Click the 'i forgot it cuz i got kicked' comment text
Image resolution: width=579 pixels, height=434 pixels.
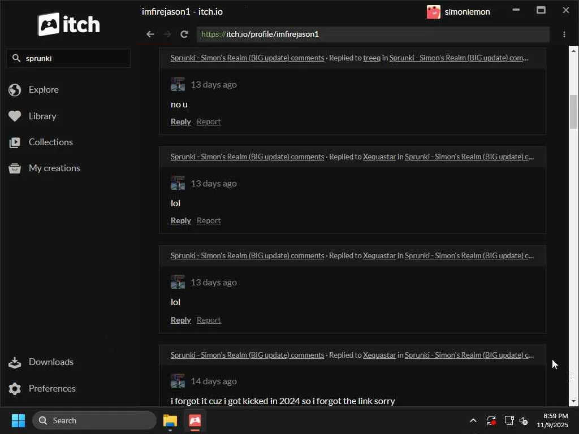(x=283, y=401)
